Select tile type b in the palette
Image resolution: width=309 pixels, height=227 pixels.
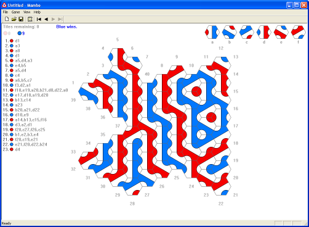pos(230,32)
